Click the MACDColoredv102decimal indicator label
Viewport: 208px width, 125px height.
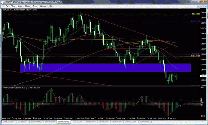point(21,88)
